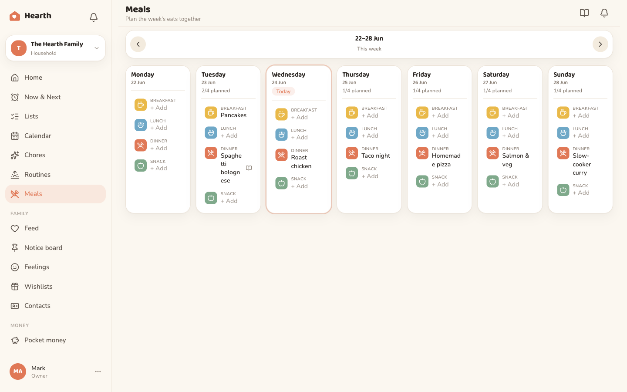Add Monday snack
Image resolution: width=627 pixels, height=392 pixels.
[x=158, y=169]
